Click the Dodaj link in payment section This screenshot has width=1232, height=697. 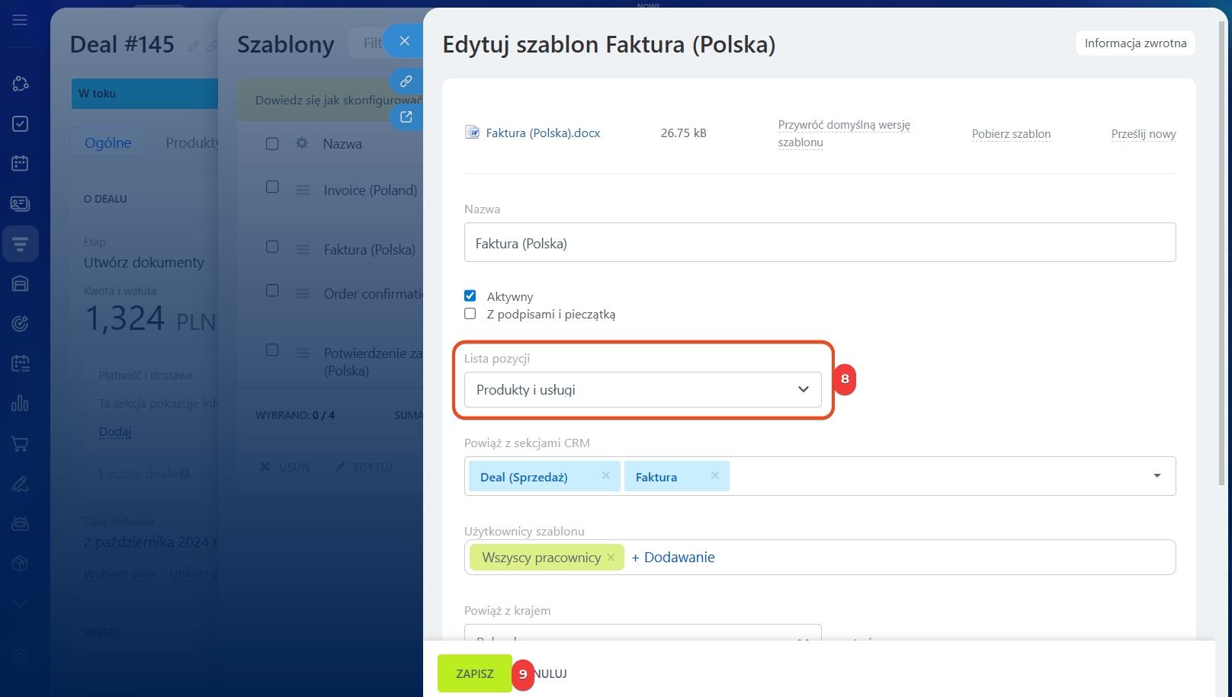click(115, 431)
